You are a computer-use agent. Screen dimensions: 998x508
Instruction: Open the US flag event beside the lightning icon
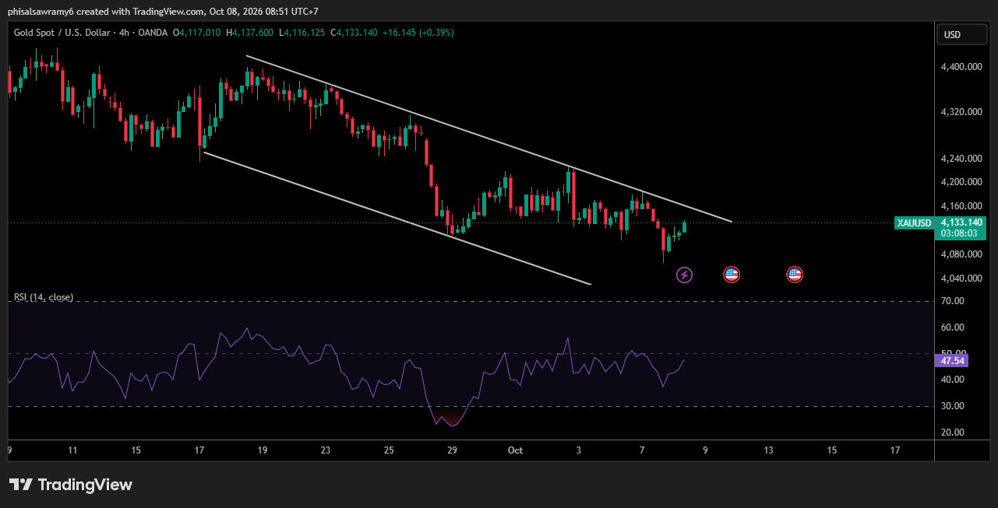pos(731,274)
